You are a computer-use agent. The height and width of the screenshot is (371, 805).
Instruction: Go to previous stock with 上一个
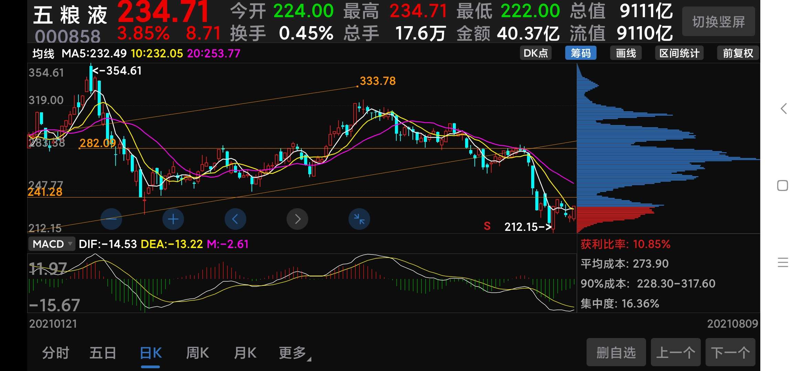coord(676,352)
